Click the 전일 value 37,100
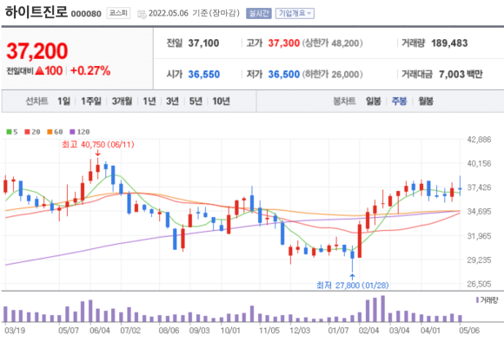The image size is (504, 342). (203, 43)
